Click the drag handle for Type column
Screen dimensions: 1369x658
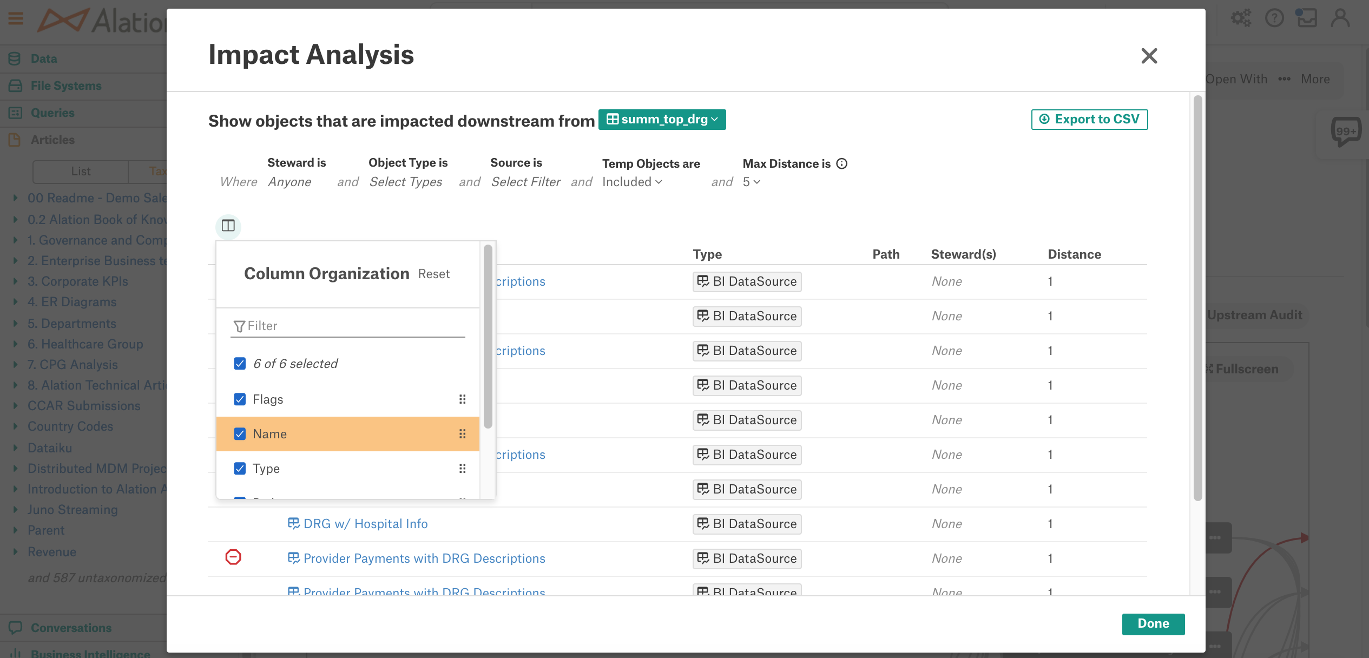[x=462, y=469]
